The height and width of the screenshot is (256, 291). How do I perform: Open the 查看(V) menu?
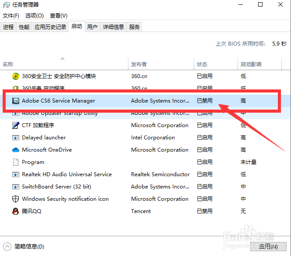point(58,16)
